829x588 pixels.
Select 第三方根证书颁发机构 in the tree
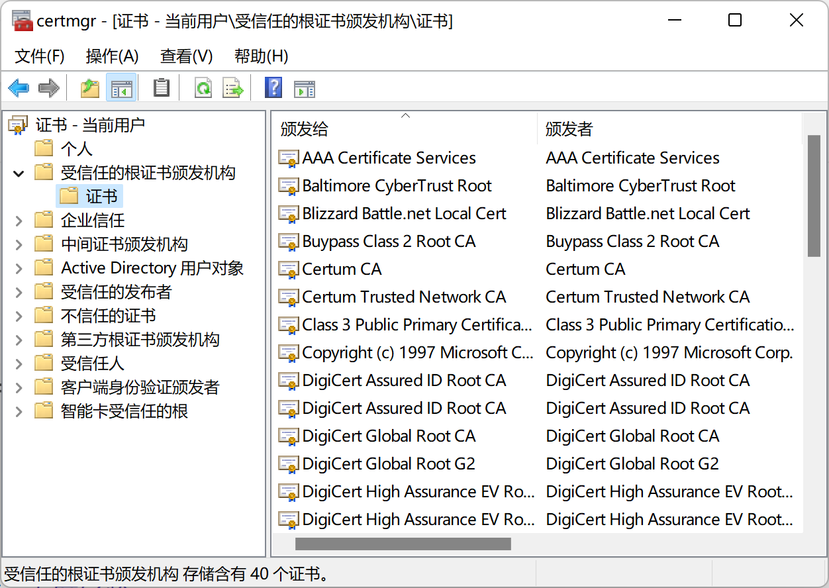point(140,339)
